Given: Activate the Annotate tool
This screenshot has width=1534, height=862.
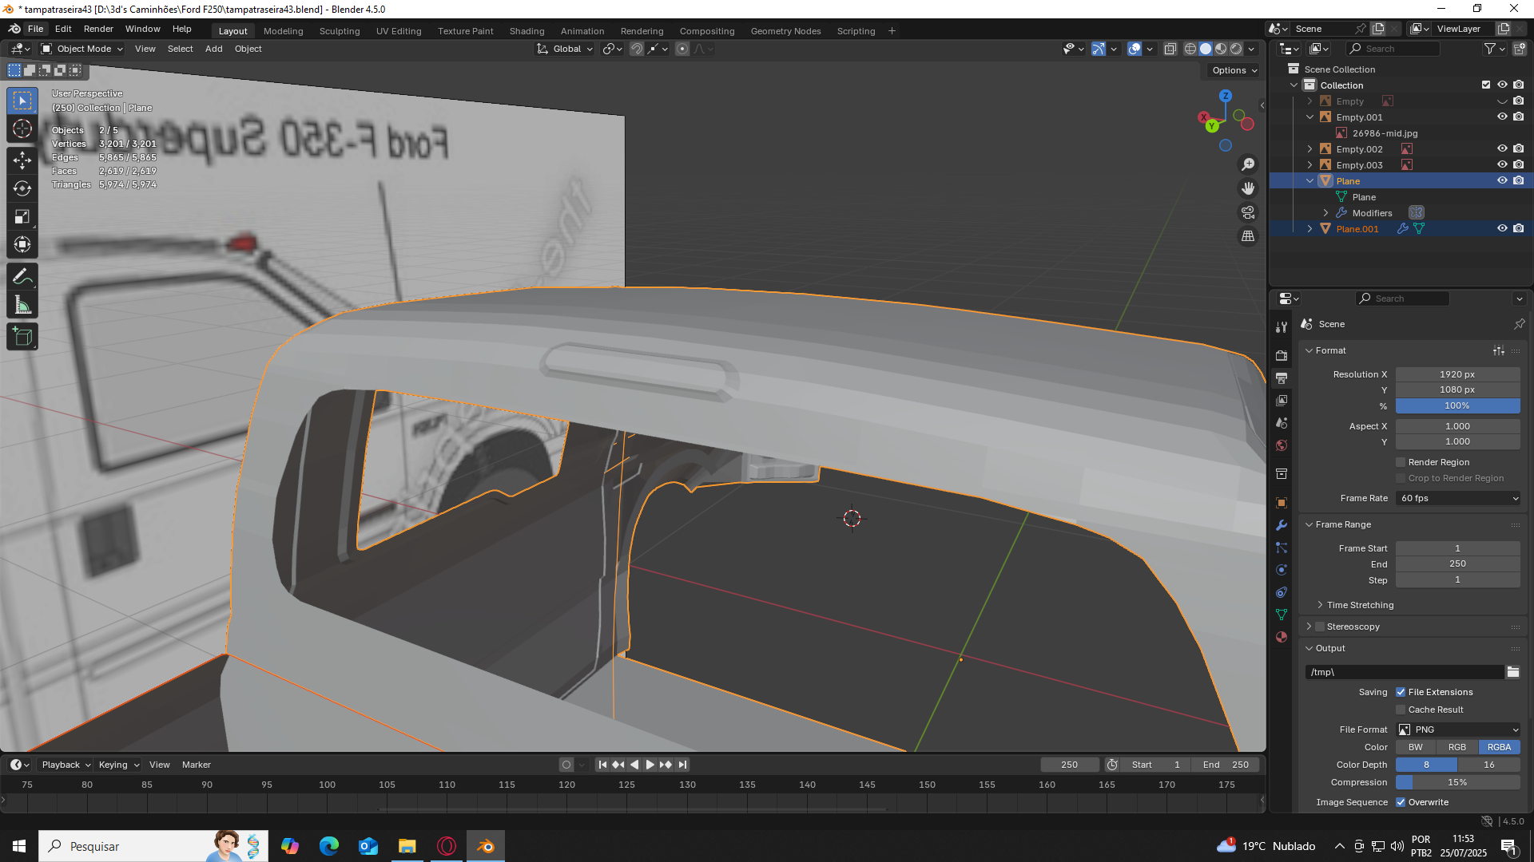Looking at the screenshot, I should tap(22, 277).
